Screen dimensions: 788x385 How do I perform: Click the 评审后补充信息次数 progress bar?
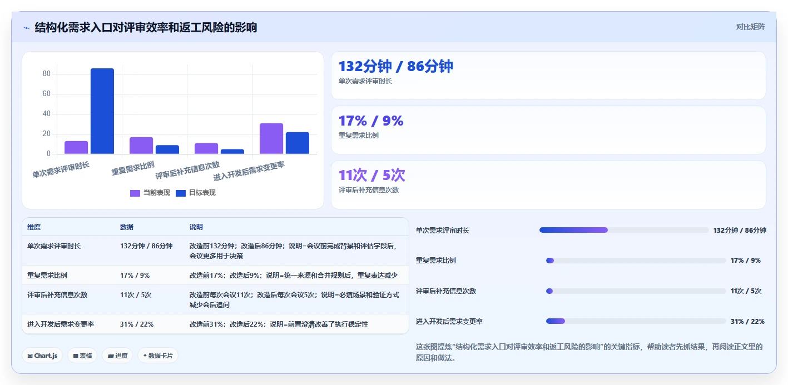636,291
